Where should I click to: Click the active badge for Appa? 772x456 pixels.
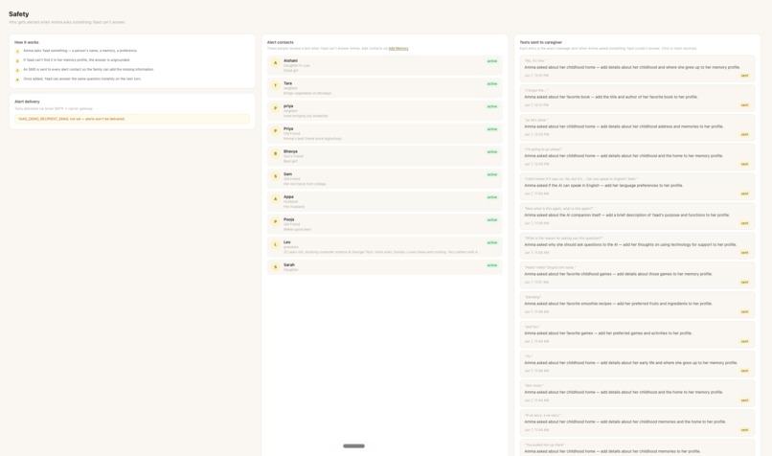(492, 197)
